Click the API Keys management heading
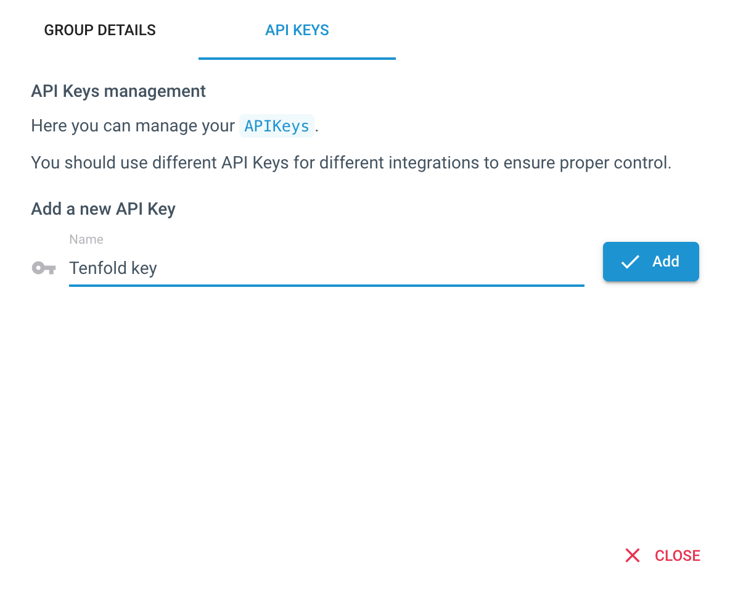The width and height of the screenshot is (730, 596). pyautogui.click(x=118, y=91)
